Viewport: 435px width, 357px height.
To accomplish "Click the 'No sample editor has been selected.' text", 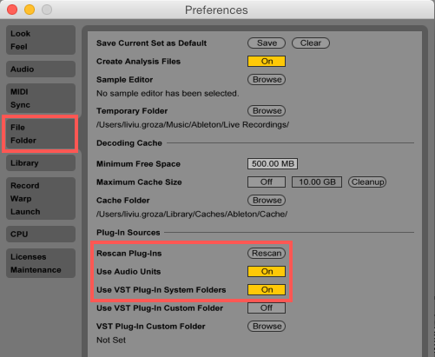I will pyautogui.click(x=168, y=94).
